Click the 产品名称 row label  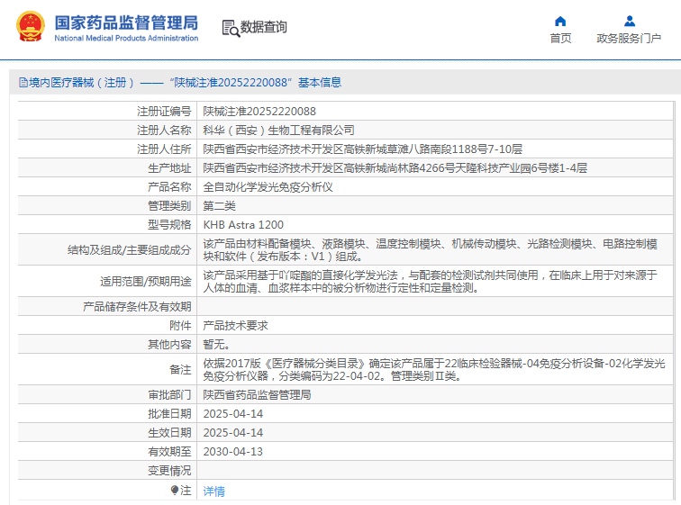point(169,187)
